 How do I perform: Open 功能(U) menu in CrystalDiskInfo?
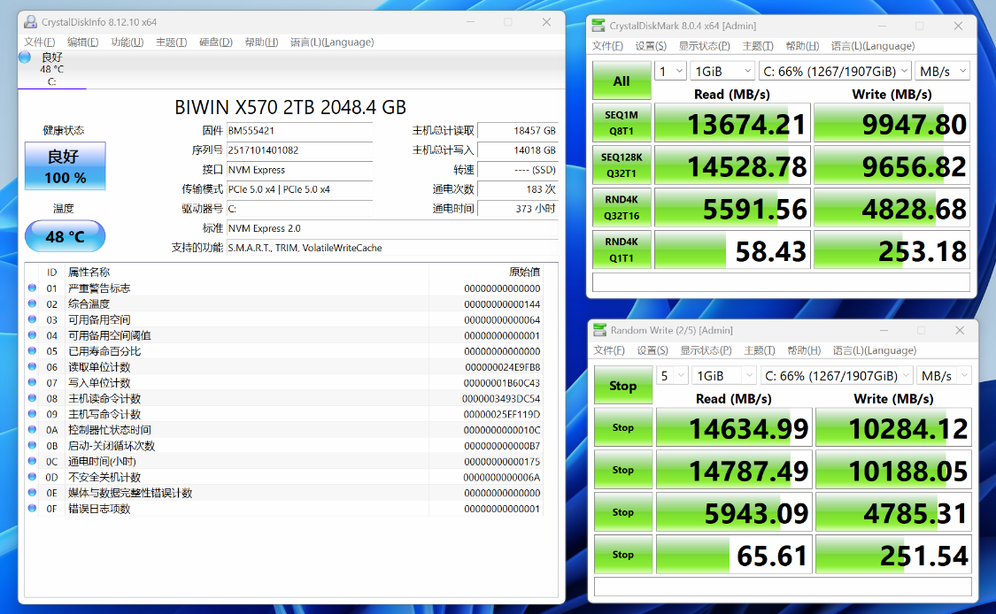point(127,42)
